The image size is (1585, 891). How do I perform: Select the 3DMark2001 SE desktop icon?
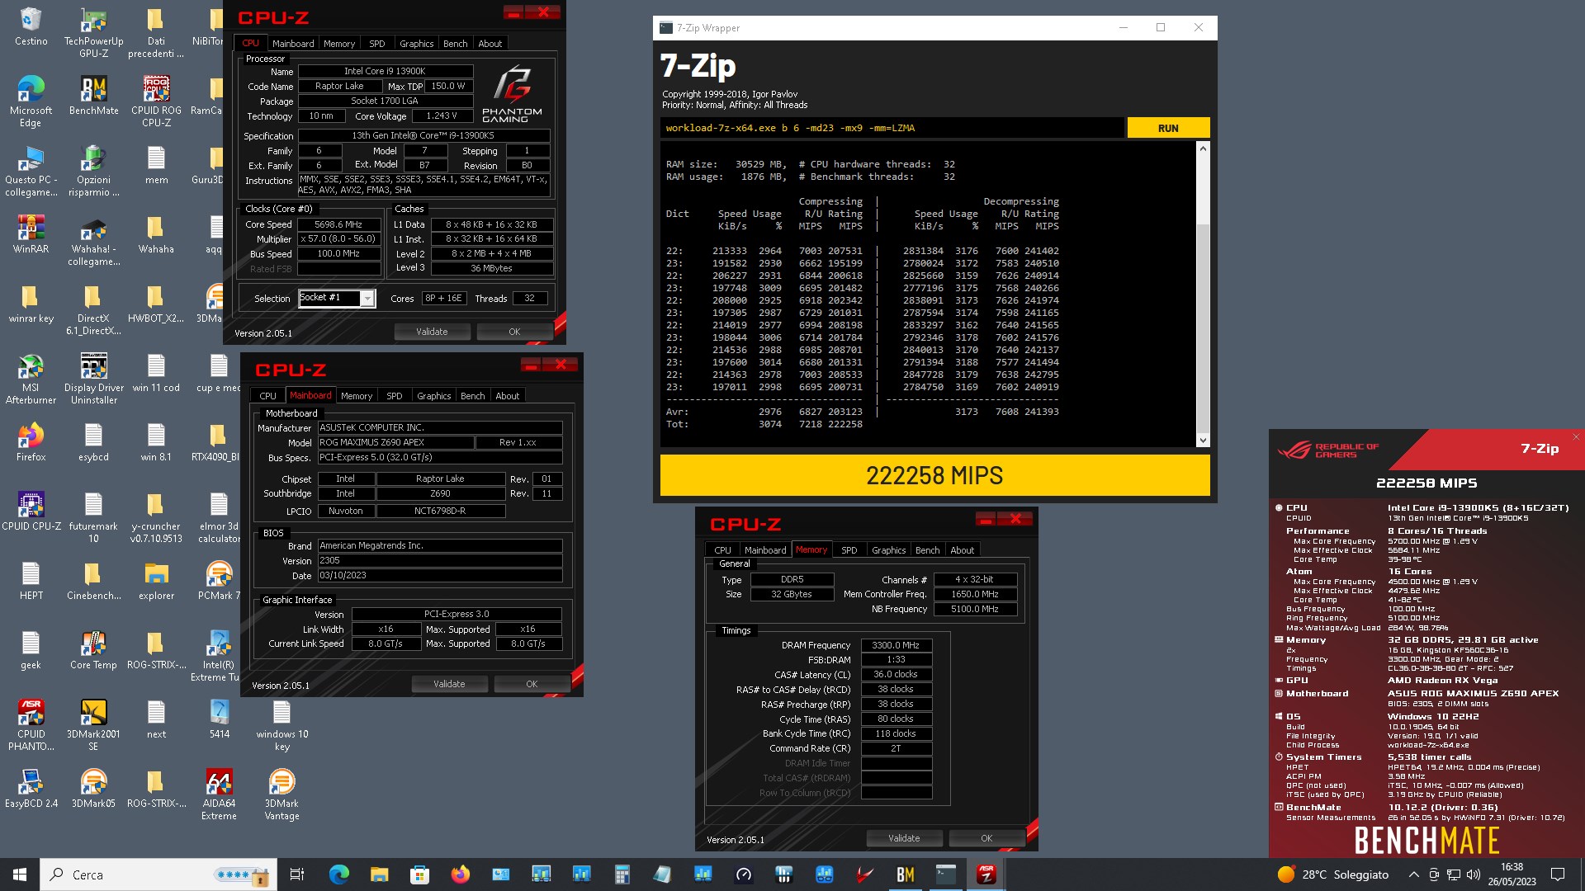[93, 725]
